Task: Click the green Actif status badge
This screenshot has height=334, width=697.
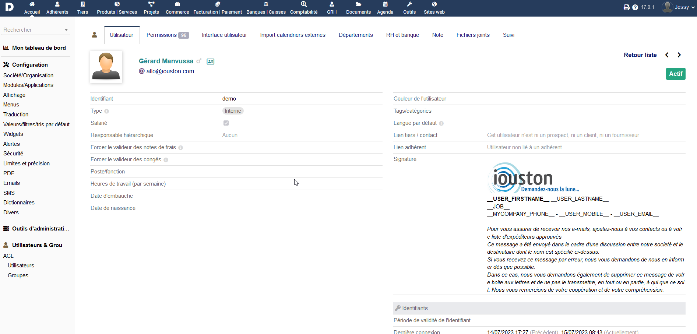Action: 675,74
